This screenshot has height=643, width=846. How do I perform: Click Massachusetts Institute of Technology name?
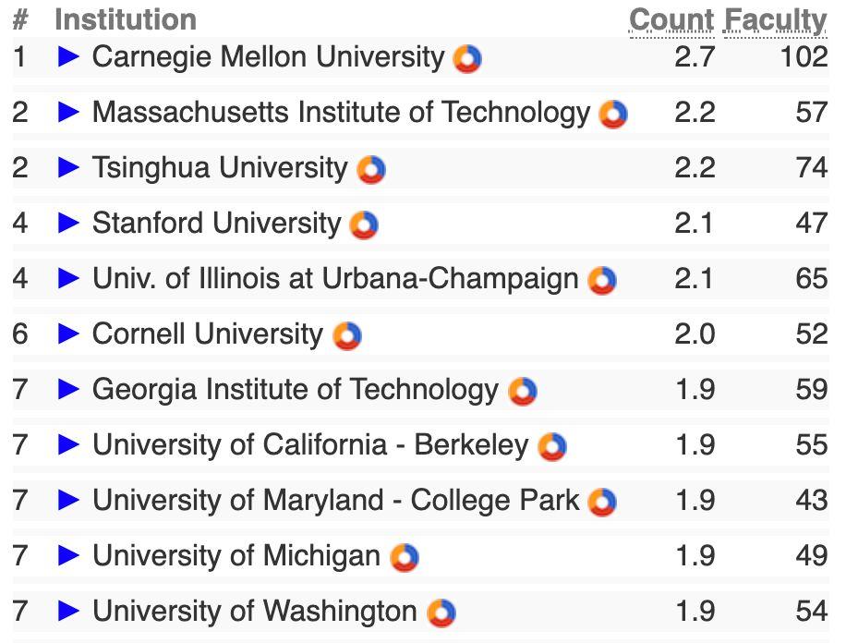[341, 113]
